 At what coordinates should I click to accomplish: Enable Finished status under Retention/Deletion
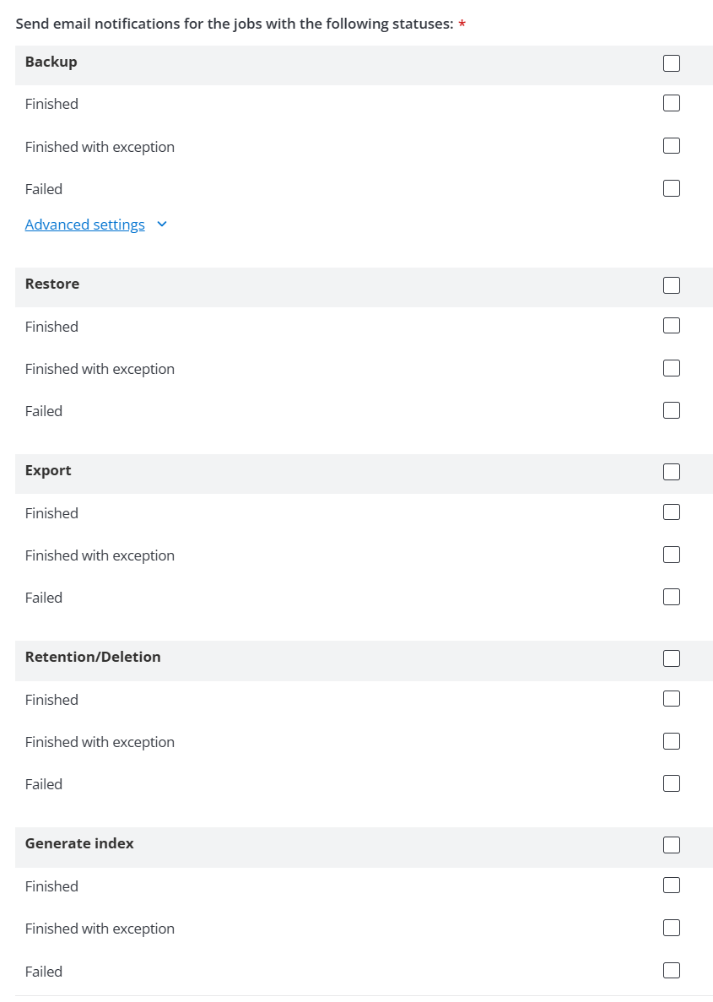[671, 698]
